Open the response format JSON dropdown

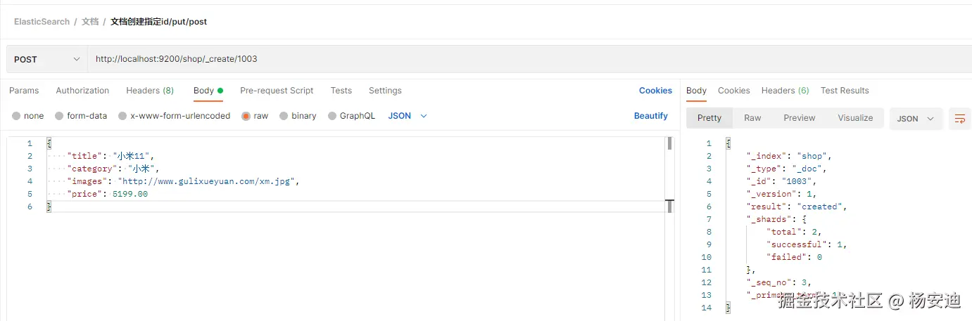[x=916, y=119]
